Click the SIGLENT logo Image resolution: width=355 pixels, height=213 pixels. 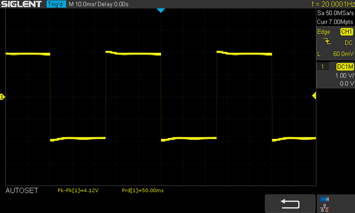coord(22,5)
